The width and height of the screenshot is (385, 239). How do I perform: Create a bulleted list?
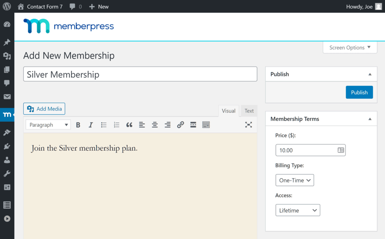tap(103, 124)
